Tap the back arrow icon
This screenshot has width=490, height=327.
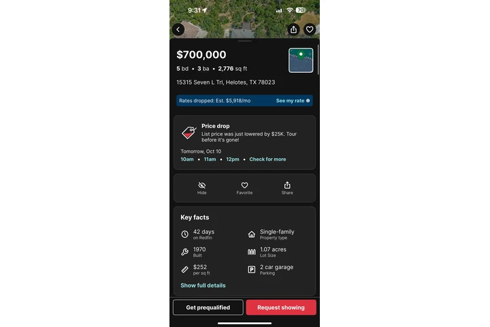(178, 30)
